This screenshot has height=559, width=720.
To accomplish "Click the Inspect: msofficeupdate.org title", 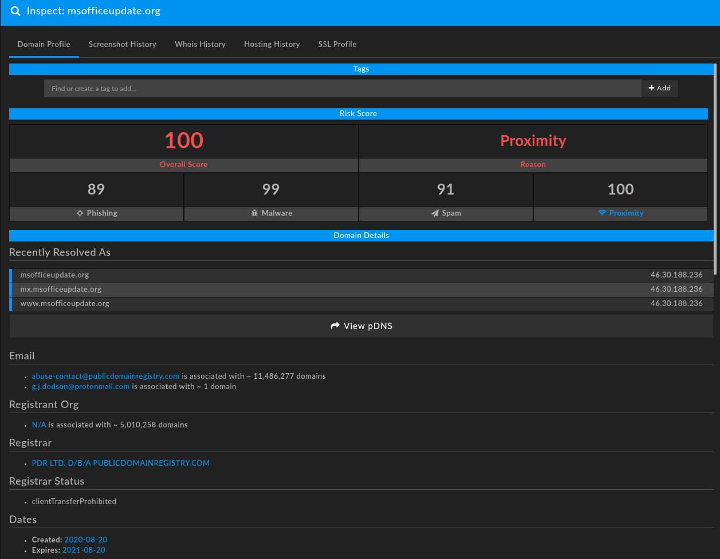I will click(x=93, y=11).
